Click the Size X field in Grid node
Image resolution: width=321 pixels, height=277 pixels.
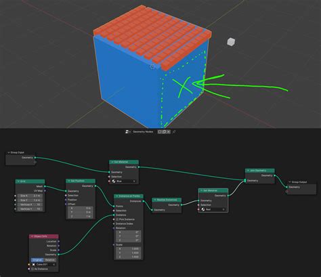pos(30,196)
